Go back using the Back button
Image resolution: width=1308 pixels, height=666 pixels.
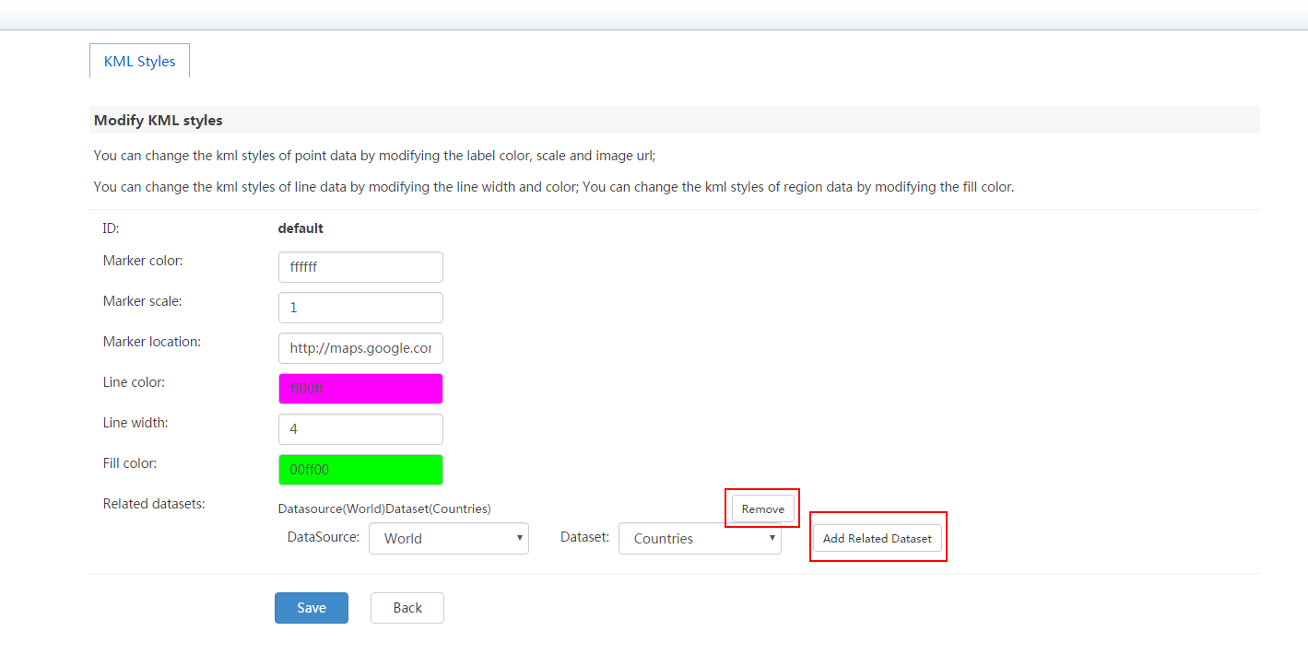[407, 608]
